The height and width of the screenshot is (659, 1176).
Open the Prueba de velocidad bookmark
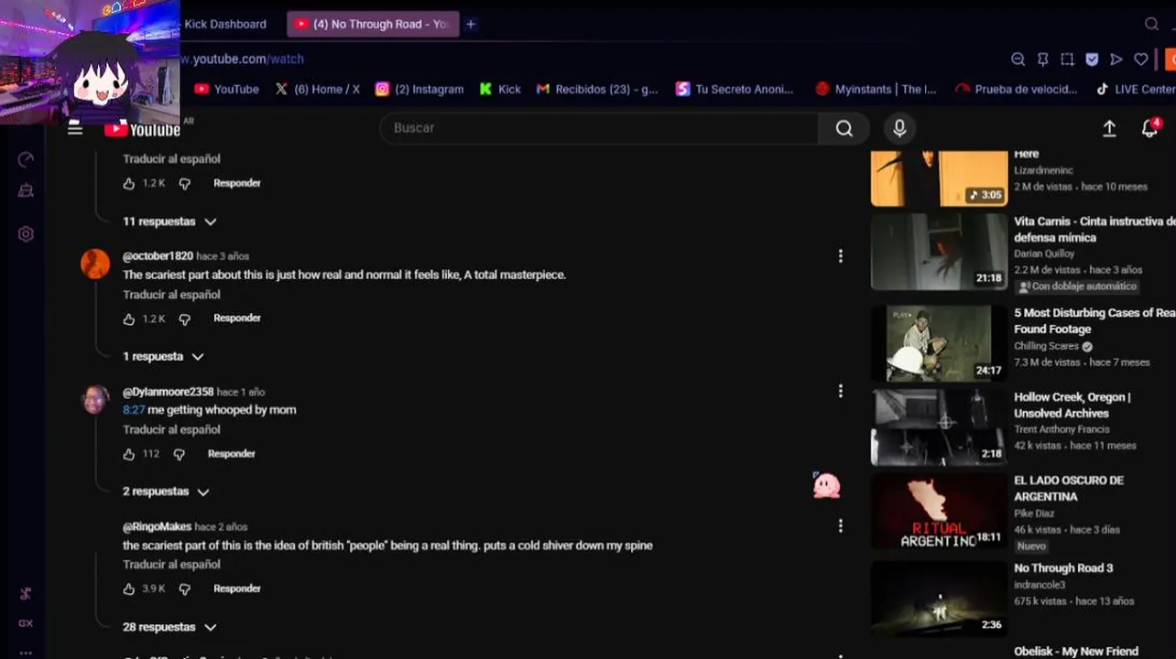point(1016,89)
